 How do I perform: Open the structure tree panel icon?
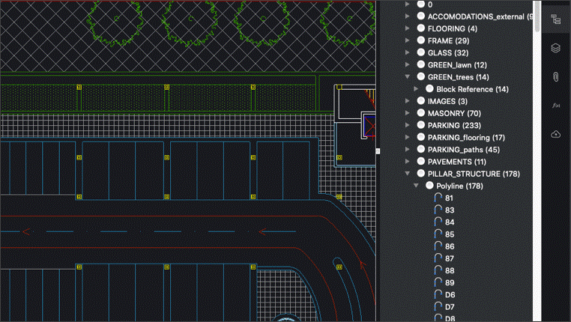[x=555, y=19]
